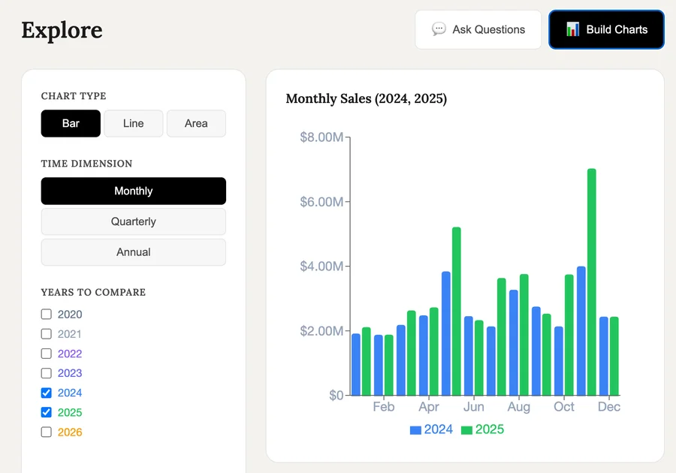Open the Ask Questions panel
The image size is (676, 473).
click(478, 29)
